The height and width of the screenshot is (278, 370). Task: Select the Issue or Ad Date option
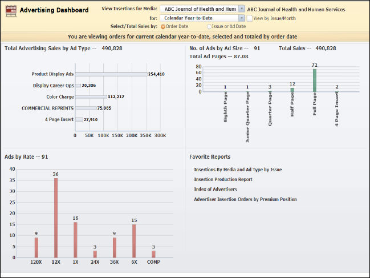[209, 26]
